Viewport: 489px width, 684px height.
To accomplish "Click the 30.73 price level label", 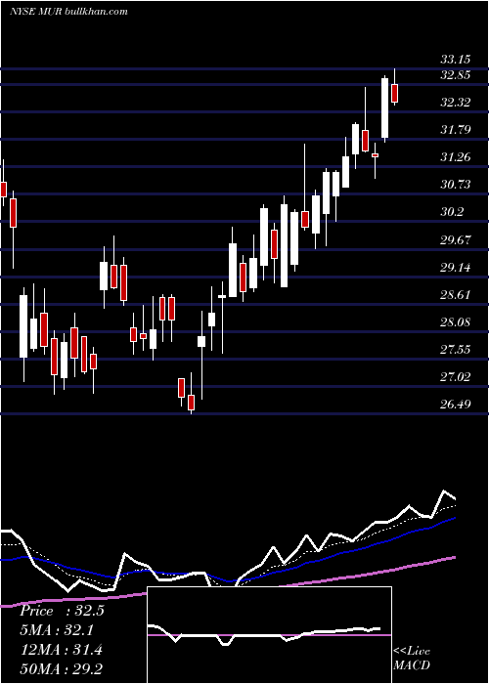I will click(455, 185).
